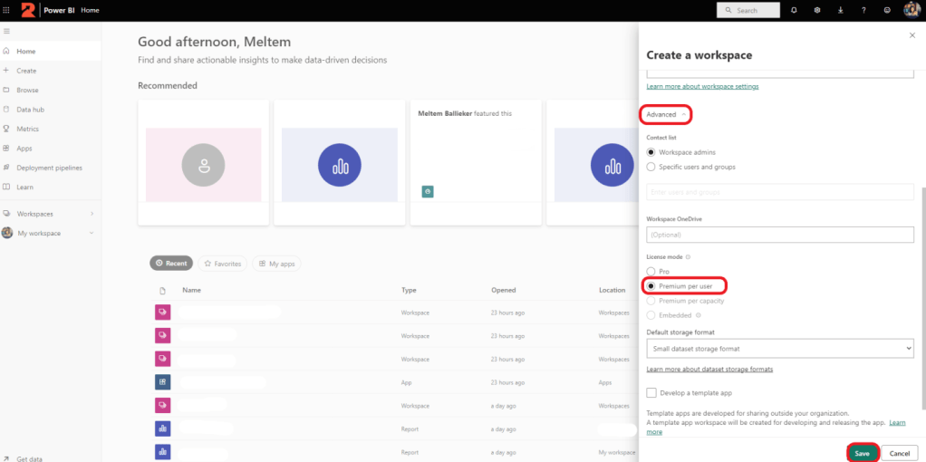
Task: Click the Workspace OneDrive input field
Action: (780, 235)
